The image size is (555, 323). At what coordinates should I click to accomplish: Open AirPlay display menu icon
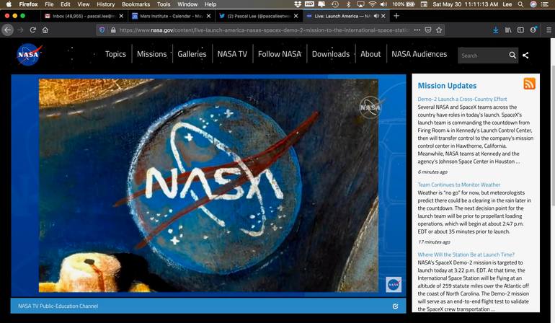360,4
